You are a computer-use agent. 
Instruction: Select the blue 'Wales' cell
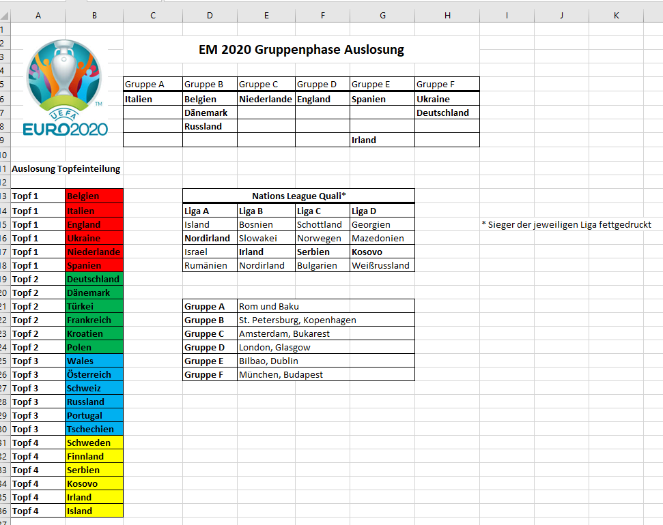[x=94, y=361]
